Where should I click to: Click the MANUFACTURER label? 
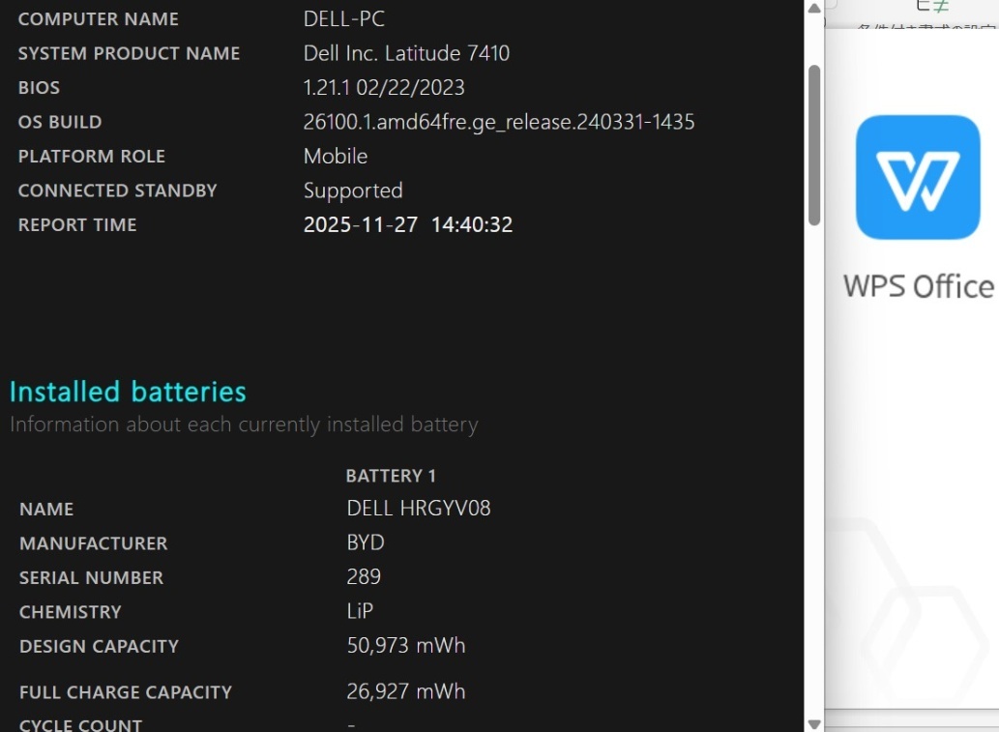(94, 543)
